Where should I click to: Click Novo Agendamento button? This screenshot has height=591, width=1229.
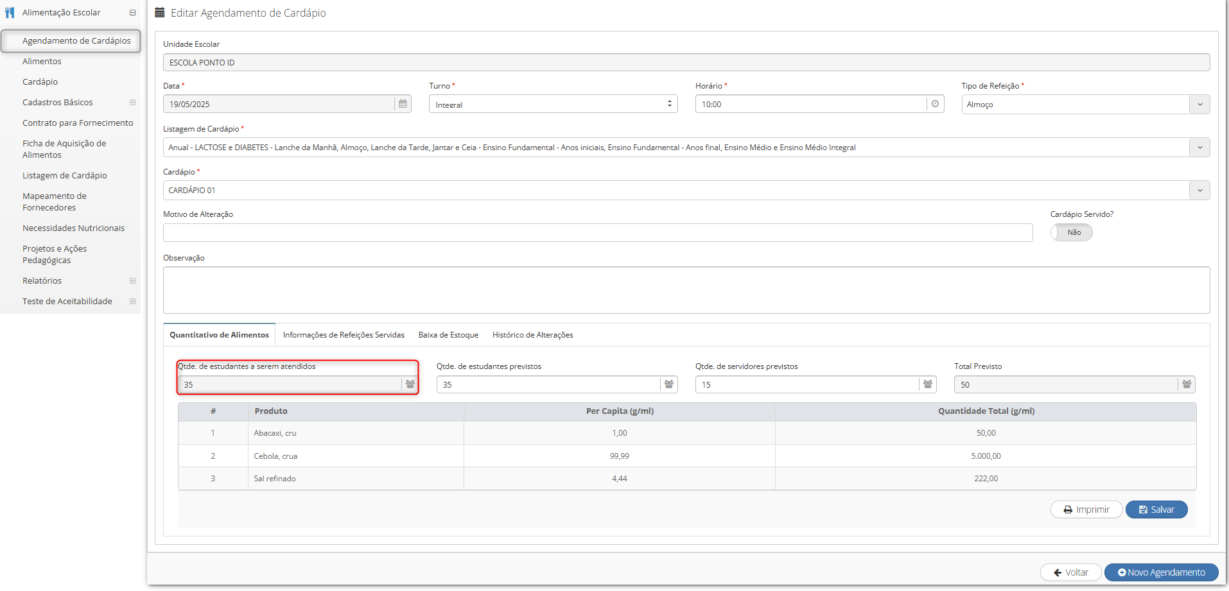pyautogui.click(x=1161, y=572)
